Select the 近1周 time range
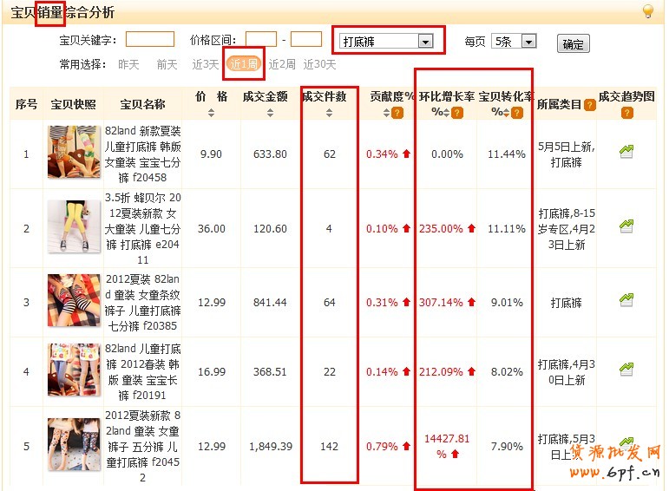 click(244, 64)
